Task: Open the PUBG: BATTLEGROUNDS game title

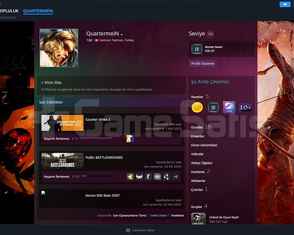Action: click(104, 158)
